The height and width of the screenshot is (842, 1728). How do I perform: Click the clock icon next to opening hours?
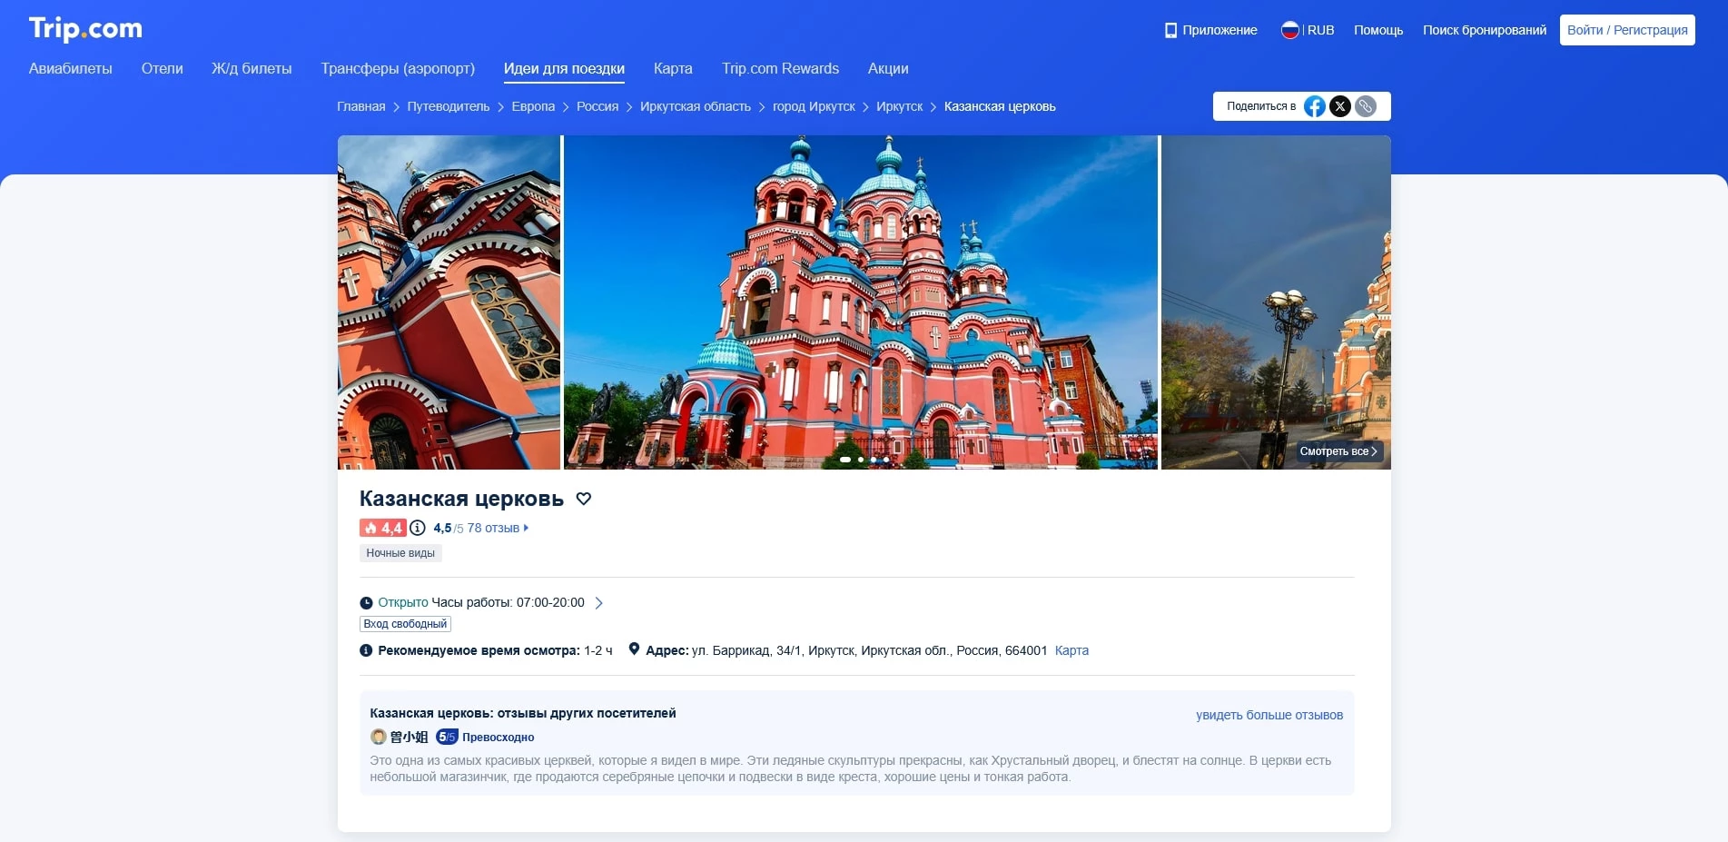[367, 602]
